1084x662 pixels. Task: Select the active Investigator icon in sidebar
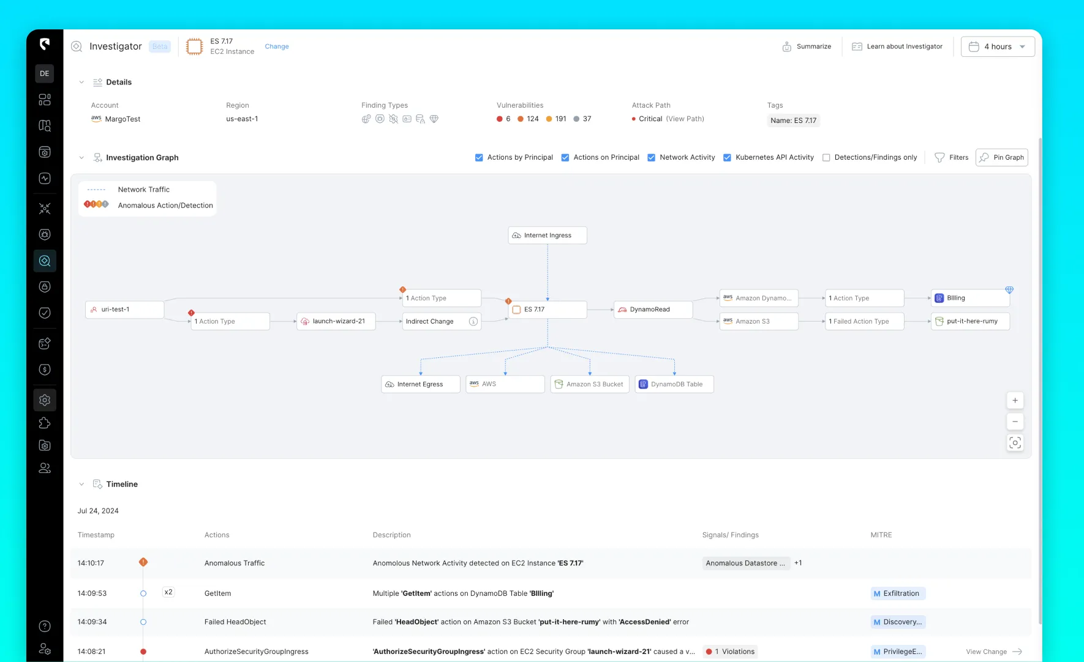(x=45, y=261)
